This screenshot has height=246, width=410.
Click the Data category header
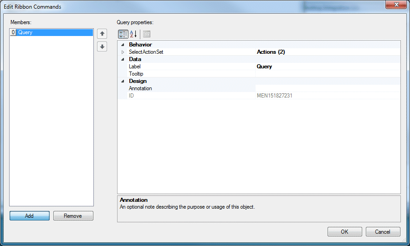click(x=135, y=59)
